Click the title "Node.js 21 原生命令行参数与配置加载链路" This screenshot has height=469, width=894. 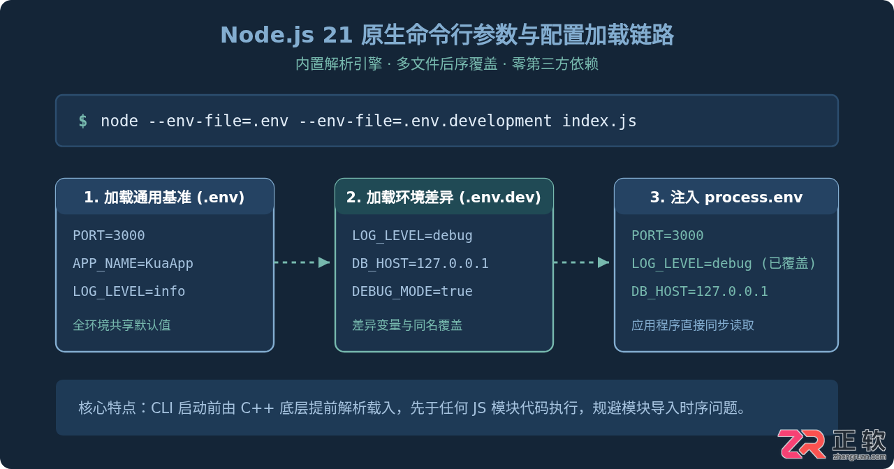(x=447, y=34)
